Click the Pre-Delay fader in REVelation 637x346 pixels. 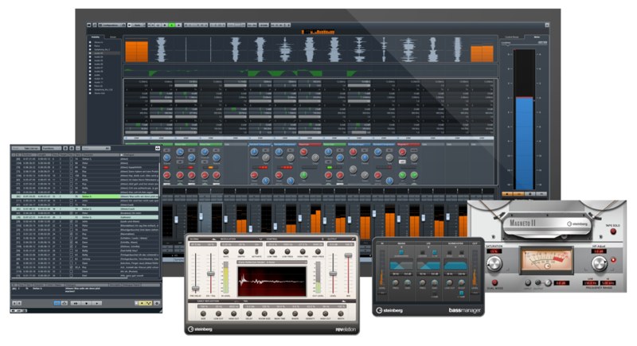(195, 289)
